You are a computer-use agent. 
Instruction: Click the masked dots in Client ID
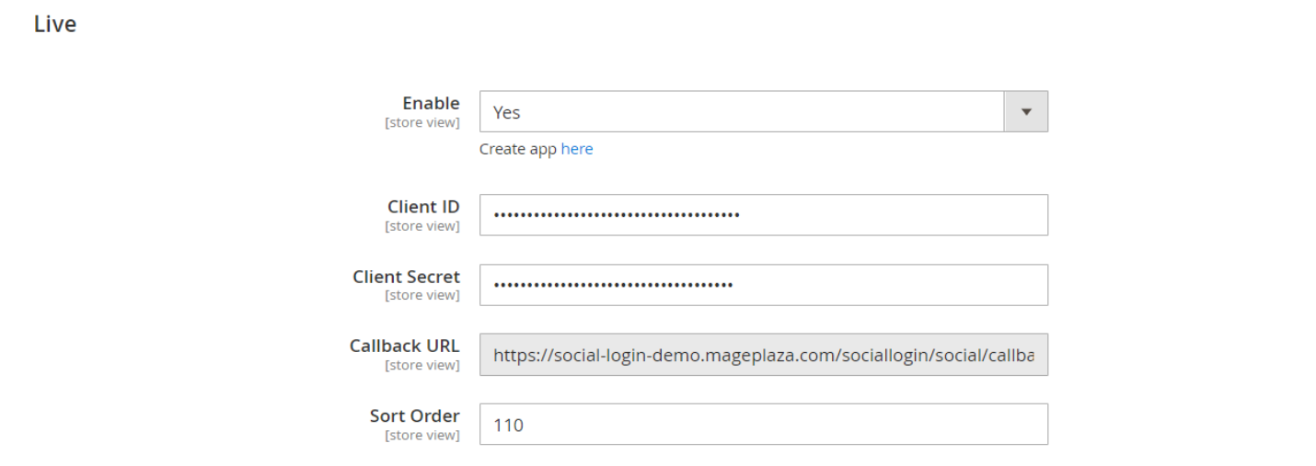click(617, 215)
